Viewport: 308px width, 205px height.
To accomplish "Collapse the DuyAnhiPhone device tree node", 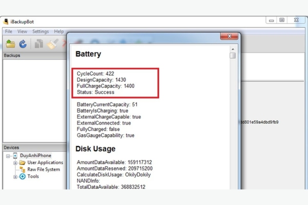I will [8, 156].
